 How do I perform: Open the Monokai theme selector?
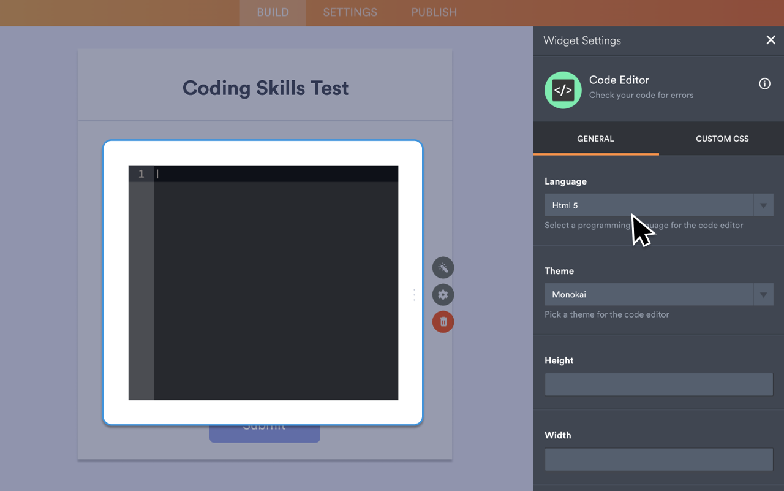pyautogui.click(x=649, y=294)
